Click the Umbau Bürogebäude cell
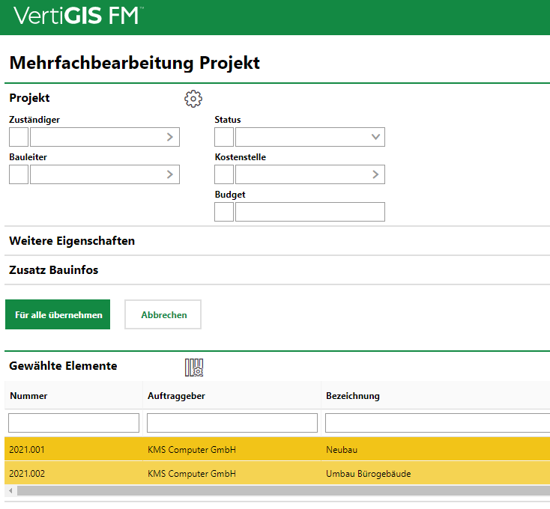Viewport: 550px width, 509px height. [369, 474]
